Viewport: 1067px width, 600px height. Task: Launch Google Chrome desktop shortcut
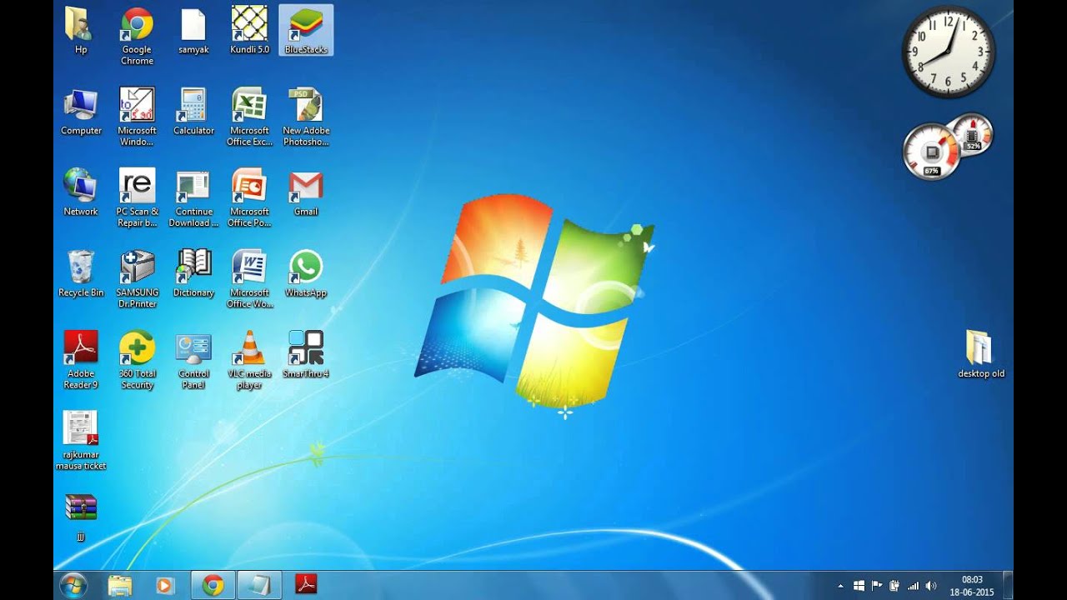[137, 35]
